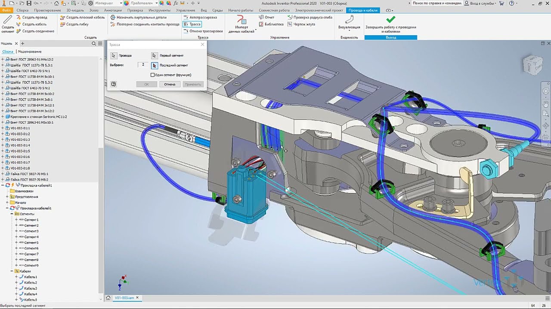Switch to the Сборка ribbon tab
This screenshot has width=551, height=309.
point(22,10)
